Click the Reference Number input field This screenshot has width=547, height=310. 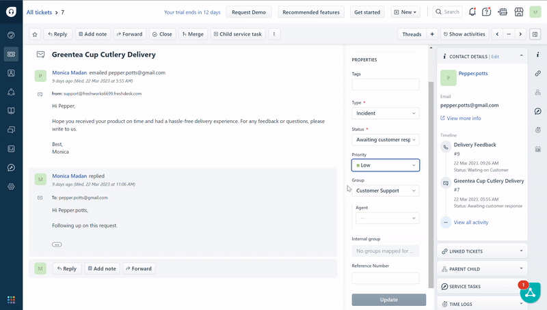tap(386, 279)
